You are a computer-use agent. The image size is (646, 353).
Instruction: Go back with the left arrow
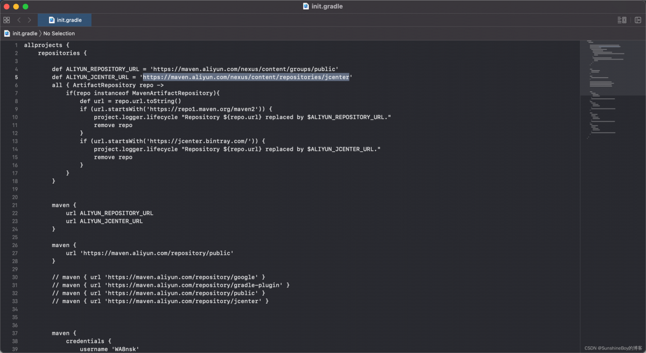tap(19, 20)
